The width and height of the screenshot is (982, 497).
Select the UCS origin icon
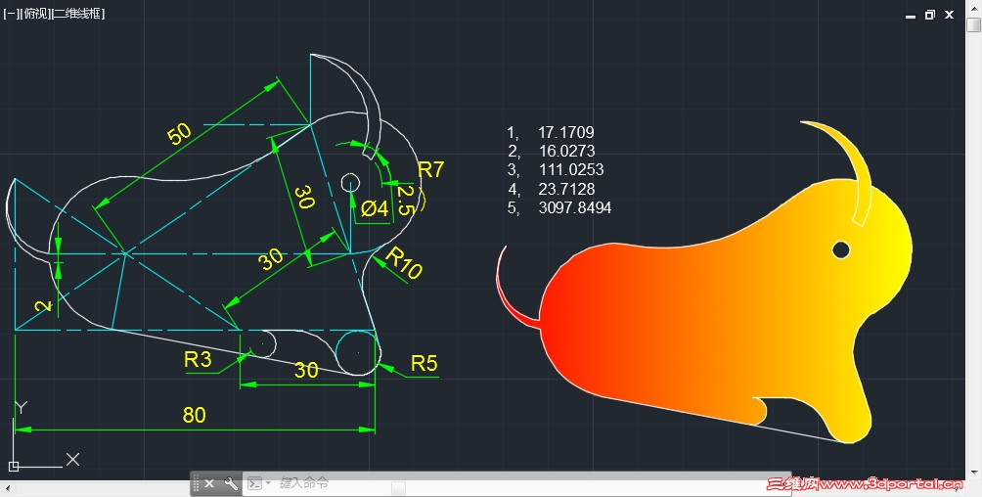point(14,466)
